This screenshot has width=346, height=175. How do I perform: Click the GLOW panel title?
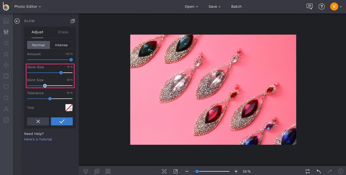point(29,21)
